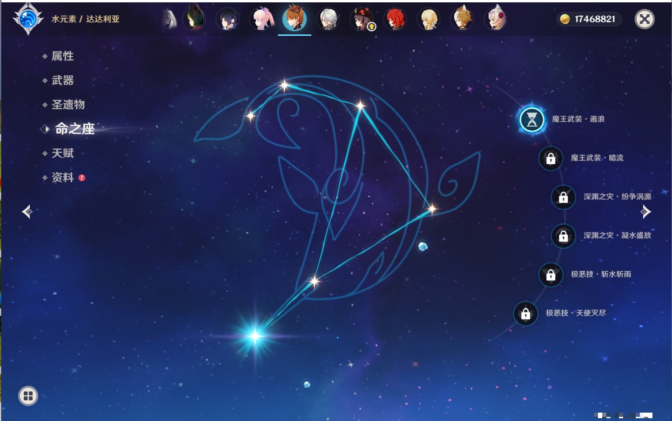The width and height of the screenshot is (672, 421).
Task: Close the character screen with X button
Action: pos(645,19)
